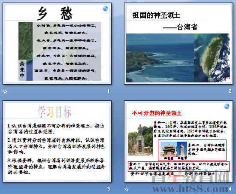The image size is (236, 194).
Task: Click the statue monument photo on slide 4
Action: [140, 140]
